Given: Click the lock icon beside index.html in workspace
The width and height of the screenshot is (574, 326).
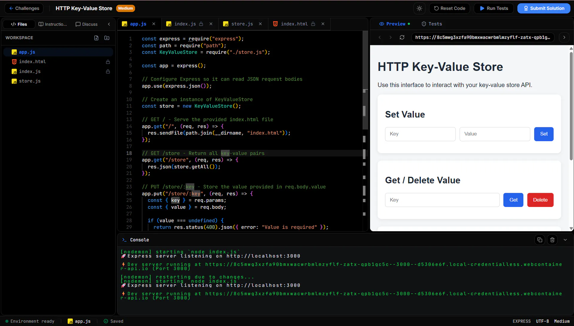Looking at the screenshot, I should (x=108, y=62).
